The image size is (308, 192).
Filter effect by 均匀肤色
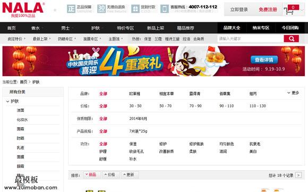click(226, 144)
